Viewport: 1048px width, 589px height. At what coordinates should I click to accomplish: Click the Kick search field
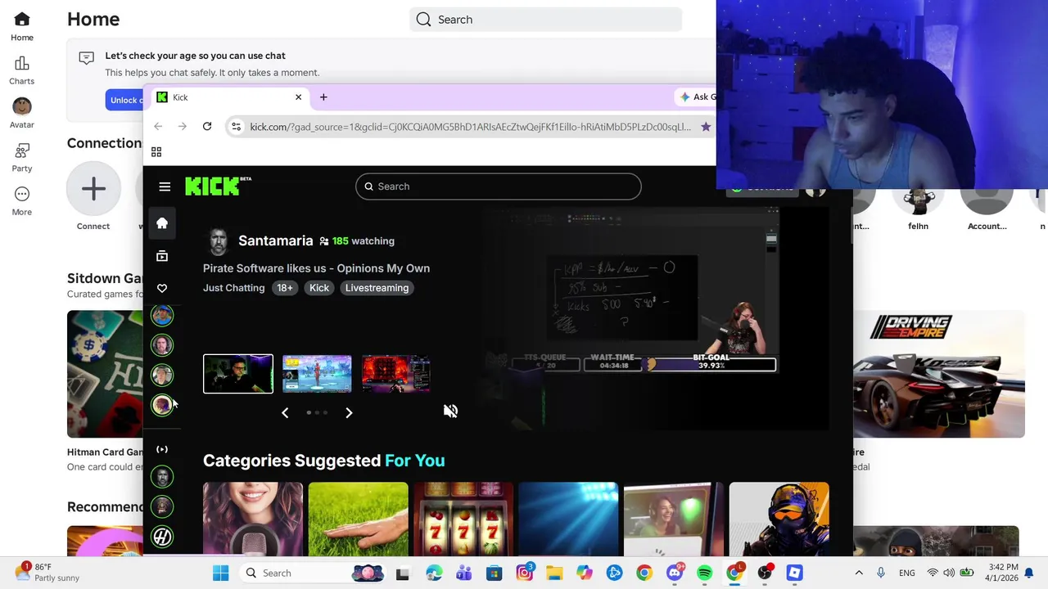[499, 187]
